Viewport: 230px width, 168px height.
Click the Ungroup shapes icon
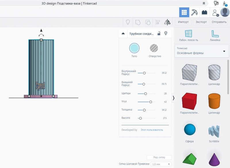tap(148, 22)
